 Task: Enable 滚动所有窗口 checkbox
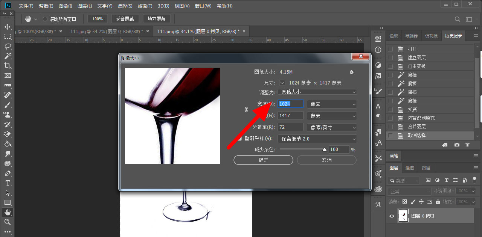[x=45, y=19]
